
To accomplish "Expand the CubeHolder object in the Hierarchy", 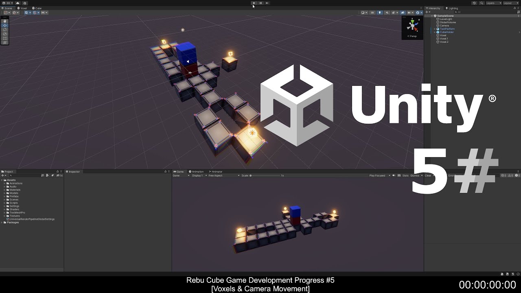I will [x=434, y=32].
